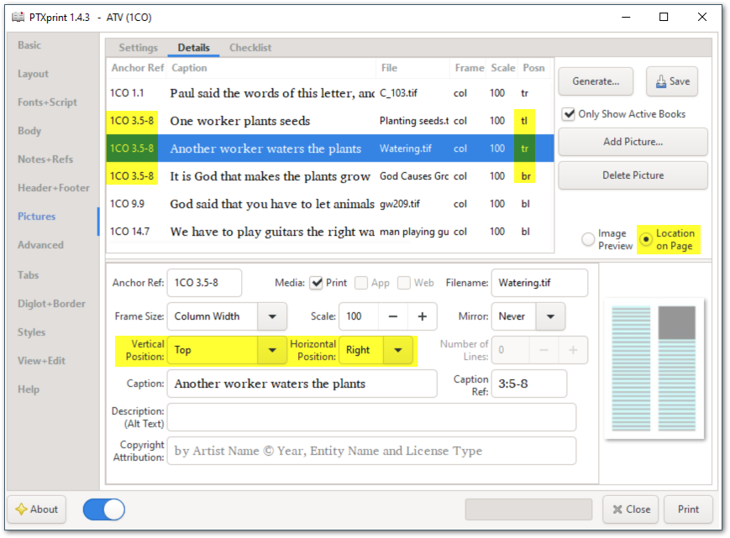
Task: Open the Pictures settings page
Action: pyautogui.click(x=37, y=216)
